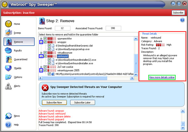Click the log pane scroll down arrow
Viewport: 188px width, 132px height.
pos(183,128)
